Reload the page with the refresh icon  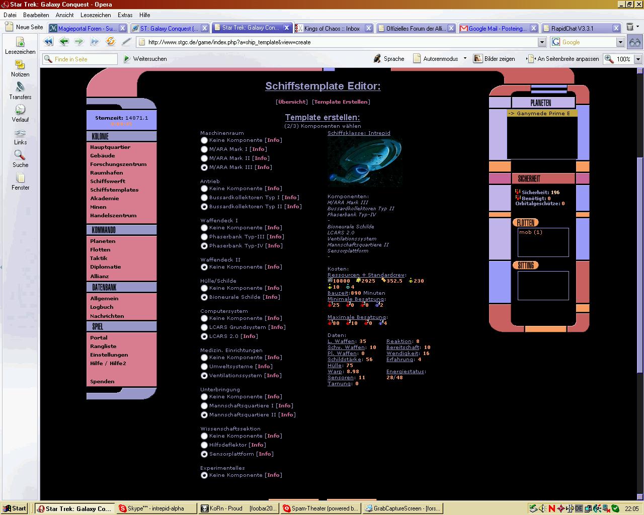click(x=111, y=42)
